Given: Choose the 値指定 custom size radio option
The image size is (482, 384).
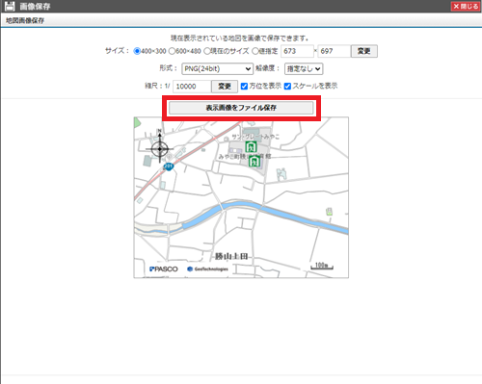Looking at the screenshot, I should (255, 51).
